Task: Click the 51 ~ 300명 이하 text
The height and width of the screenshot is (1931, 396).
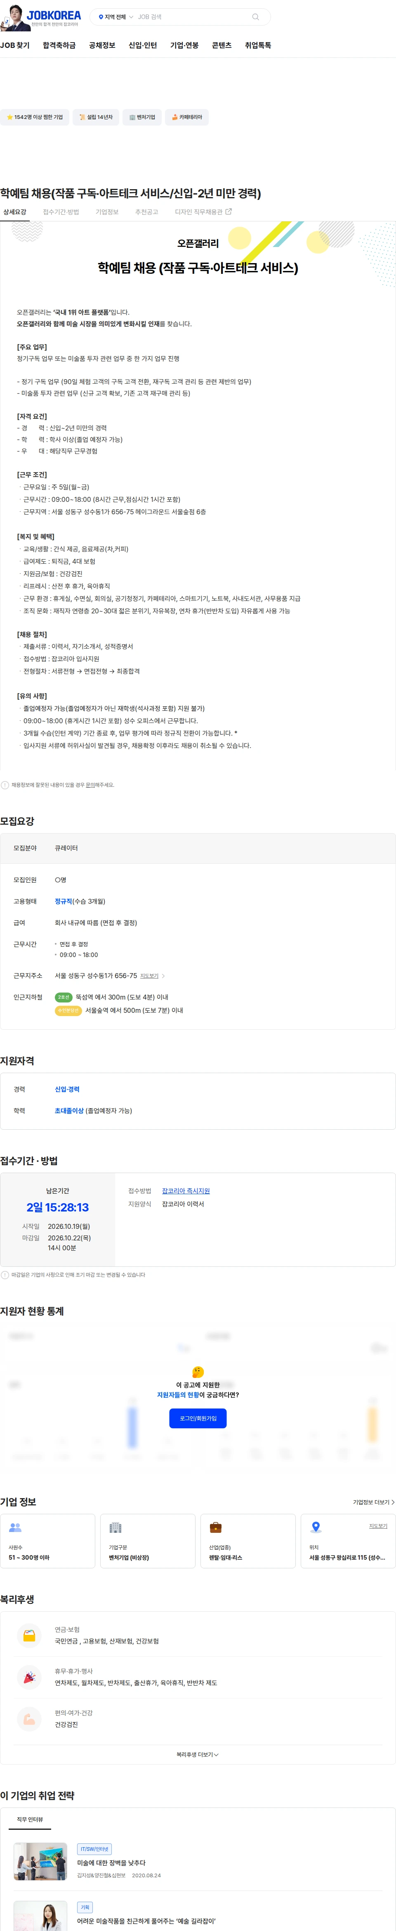Action: coord(29,1557)
